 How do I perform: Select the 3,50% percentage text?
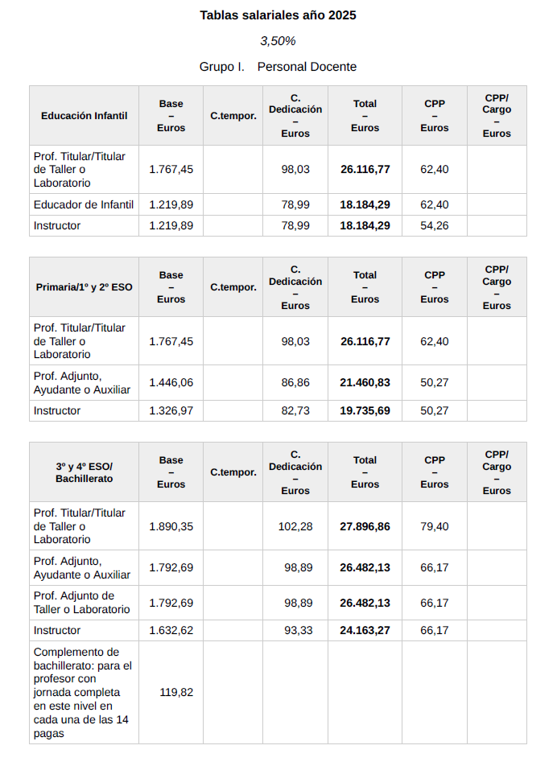tap(278, 40)
